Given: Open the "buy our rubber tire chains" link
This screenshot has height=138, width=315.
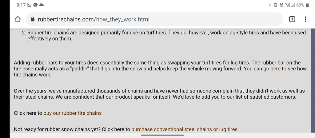Looking at the screenshot, I should click(x=72, y=113).
